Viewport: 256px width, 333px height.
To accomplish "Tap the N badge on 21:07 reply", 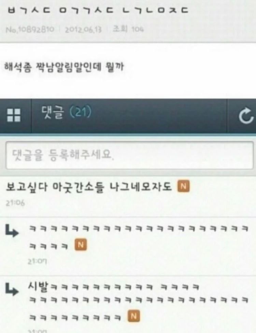I will (x=81, y=245).
